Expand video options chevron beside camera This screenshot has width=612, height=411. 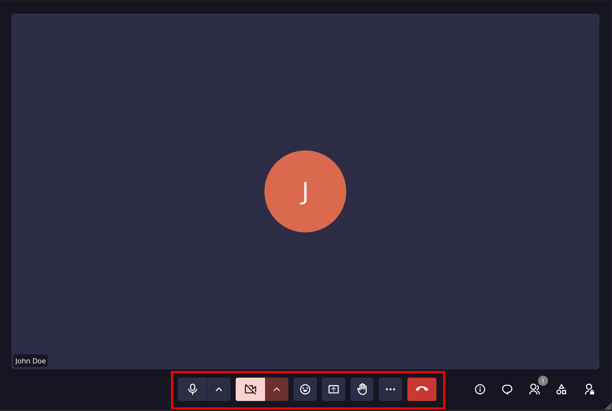tap(277, 389)
